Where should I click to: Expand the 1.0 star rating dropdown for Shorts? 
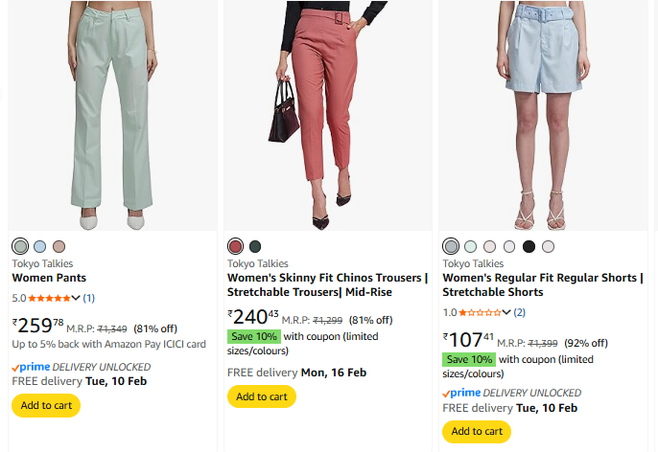[507, 312]
